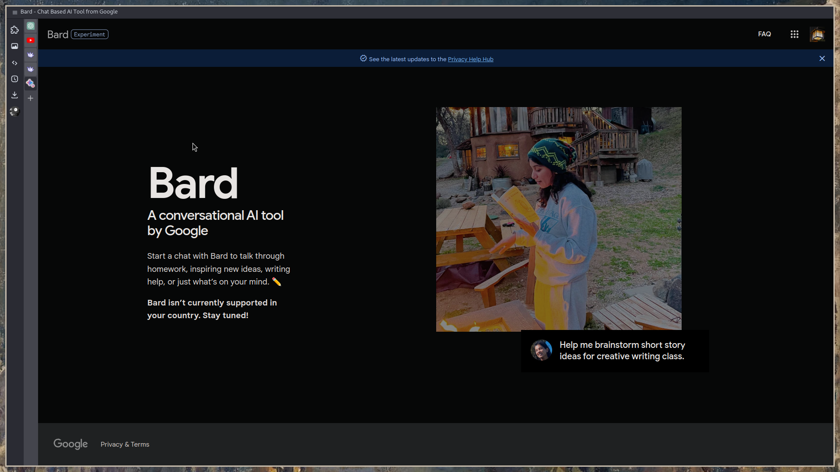Click the small avatar in prompt card
The height and width of the screenshot is (472, 840).
[541, 350]
